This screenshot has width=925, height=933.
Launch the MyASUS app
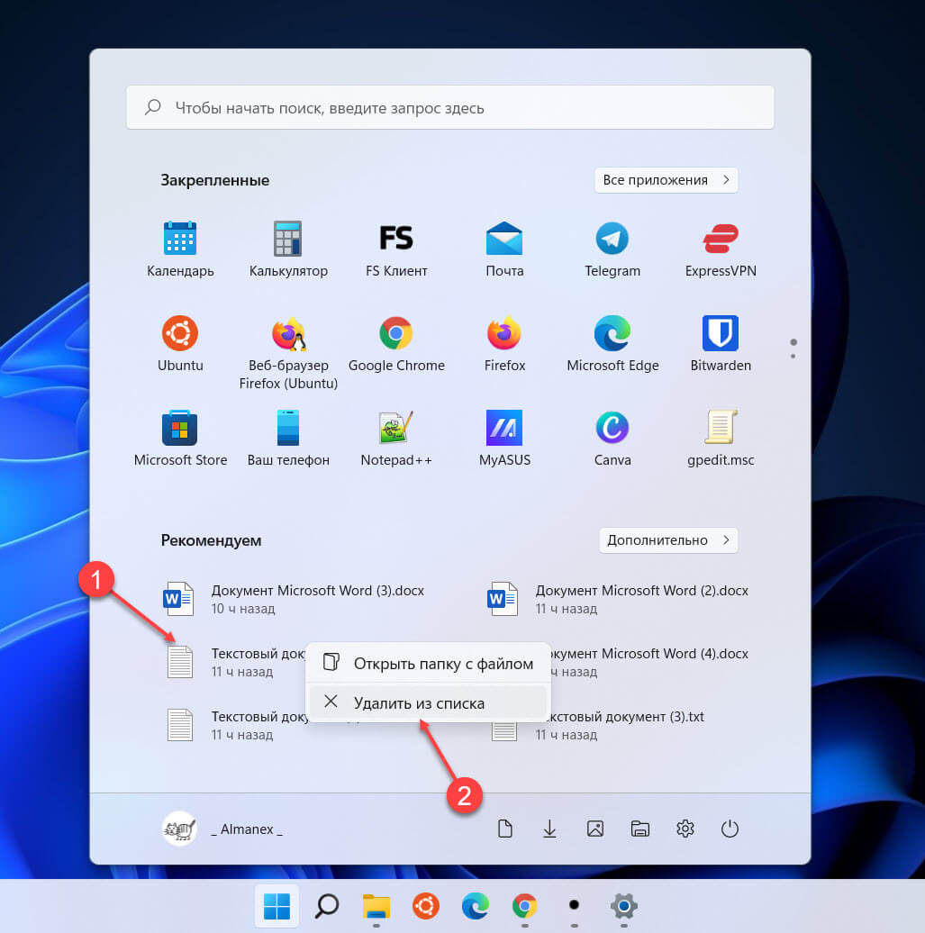(x=504, y=439)
